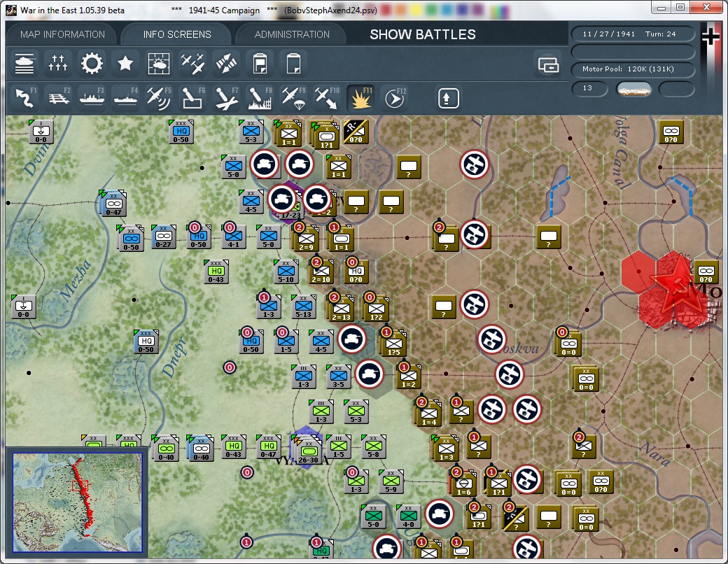Viewport: 728px width, 564px height.
Task: Select the Soviet 1=6 unit
Action: click(x=464, y=485)
